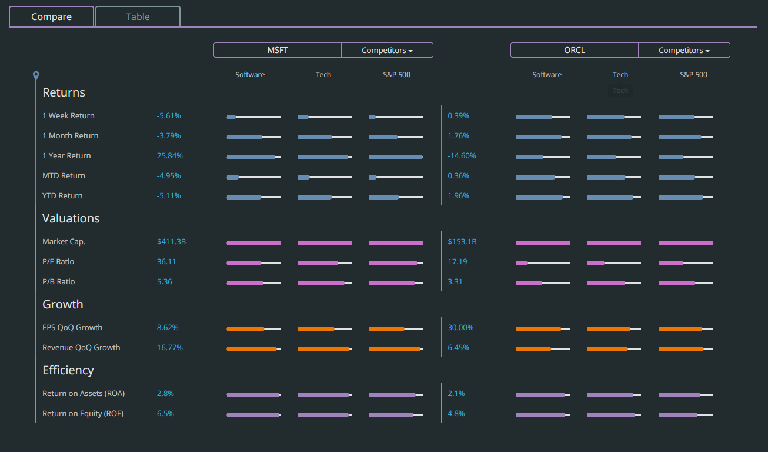Screen dimensions: 768x452
Task: Click the Market Cap. row label
Action: click(x=64, y=242)
